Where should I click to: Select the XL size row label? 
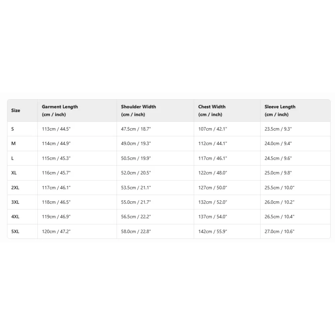[x=14, y=173]
